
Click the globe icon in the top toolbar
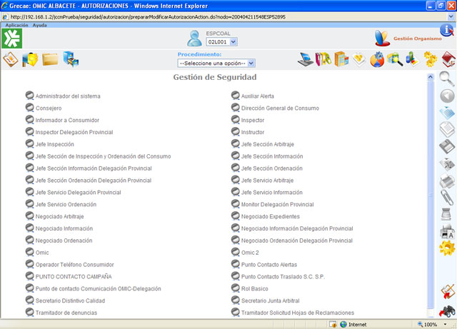[377, 59]
